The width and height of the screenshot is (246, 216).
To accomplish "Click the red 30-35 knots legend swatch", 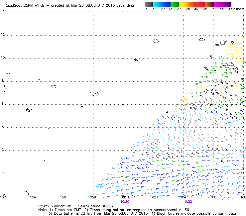I will 201,4.
